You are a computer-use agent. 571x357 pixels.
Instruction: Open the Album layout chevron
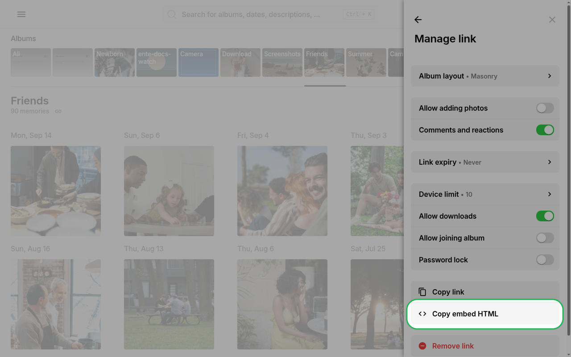tap(550, 76)
